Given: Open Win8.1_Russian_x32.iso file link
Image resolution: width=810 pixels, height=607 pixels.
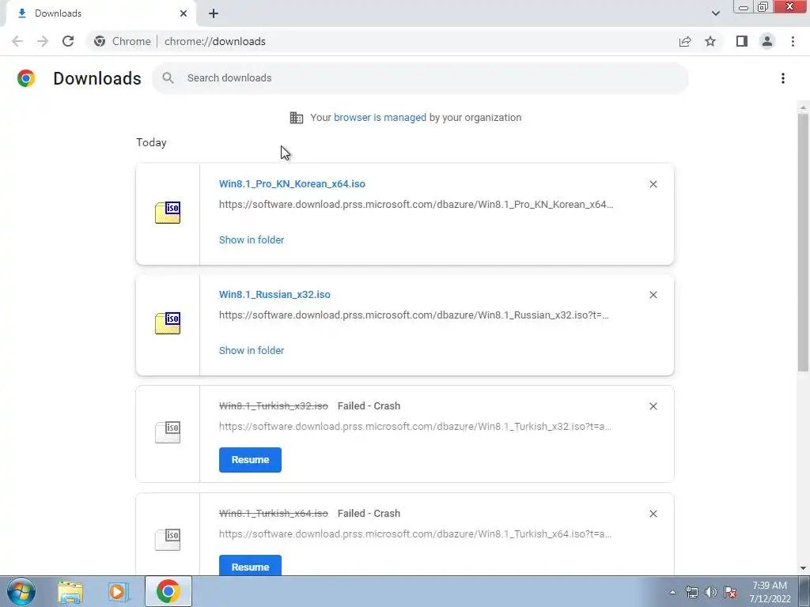Looking at the screenshot, I should point(274,294).
